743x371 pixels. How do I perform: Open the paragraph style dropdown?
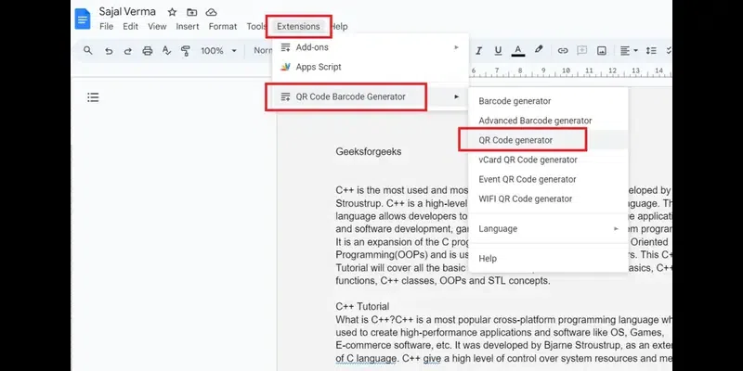click(263, 50)
